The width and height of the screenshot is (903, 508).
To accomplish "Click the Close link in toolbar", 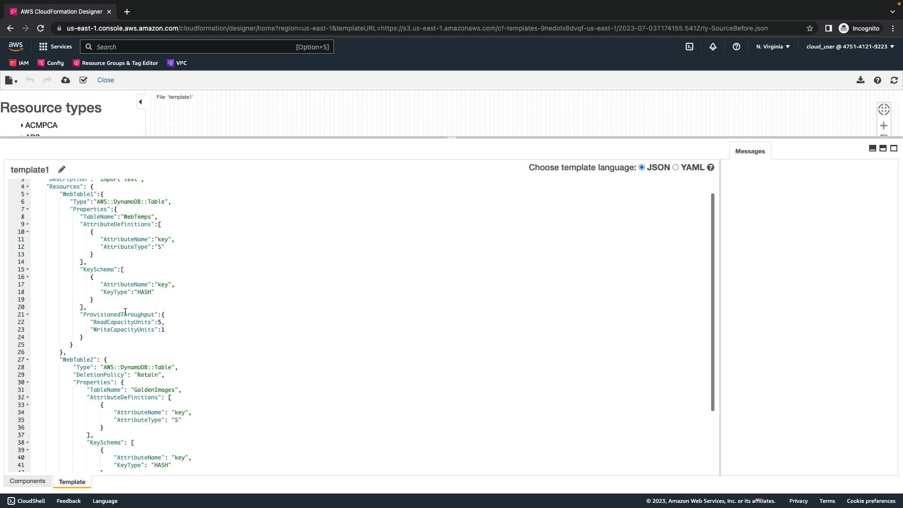I will 105,80.
